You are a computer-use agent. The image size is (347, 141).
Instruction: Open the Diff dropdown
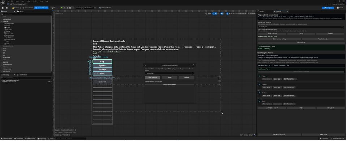point(53,8)
